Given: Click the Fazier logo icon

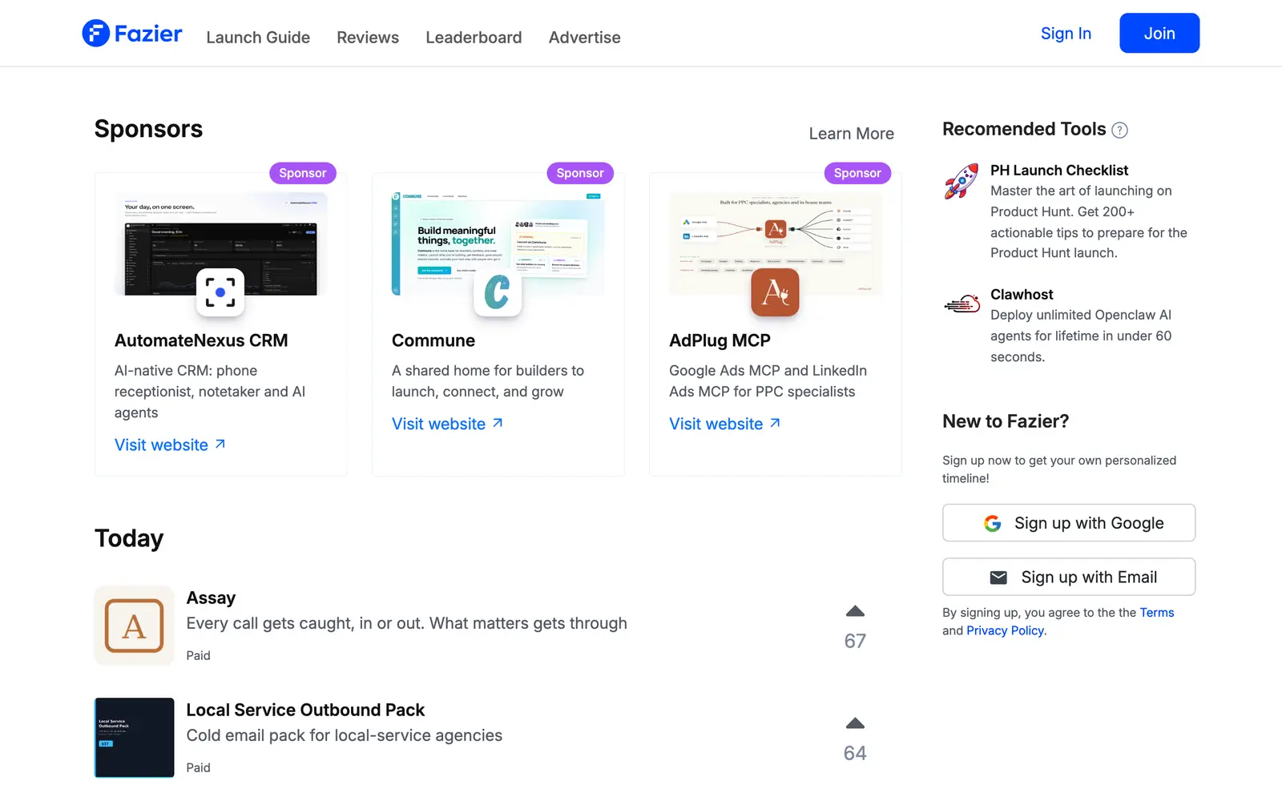Looking at the screenshot, I should [x=96, y=34].
